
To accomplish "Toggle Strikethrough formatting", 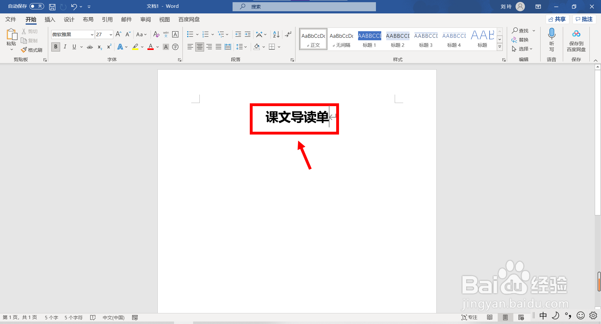I will tap(90, 47).
